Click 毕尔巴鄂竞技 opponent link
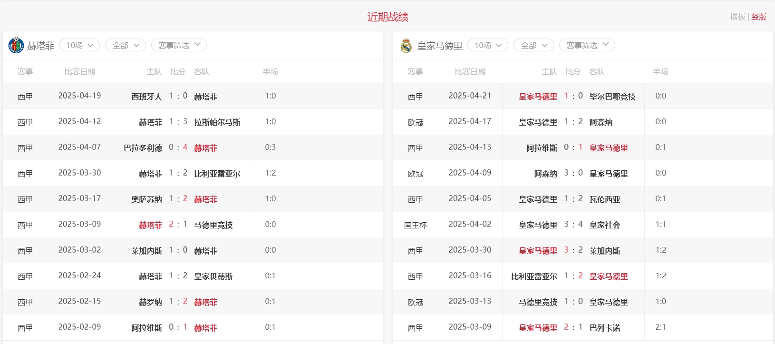 pyautogui.click(x=612, y=97)
